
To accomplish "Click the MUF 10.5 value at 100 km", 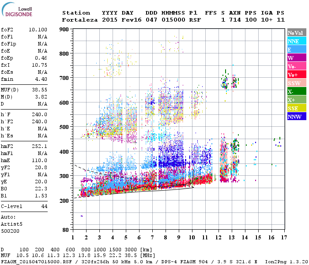I will point(23,256).
